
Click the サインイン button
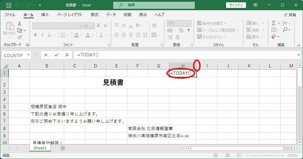236,5
